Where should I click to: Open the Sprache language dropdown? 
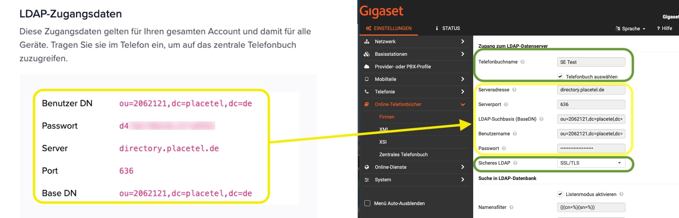point(630,29)
